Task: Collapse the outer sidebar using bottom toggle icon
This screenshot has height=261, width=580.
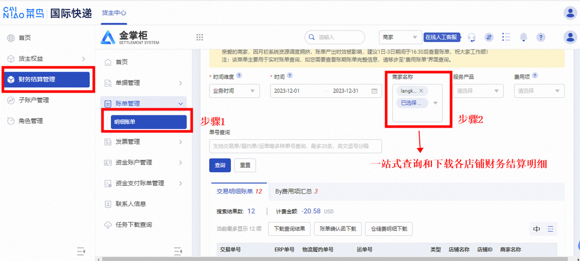Action: coord(81,251)
